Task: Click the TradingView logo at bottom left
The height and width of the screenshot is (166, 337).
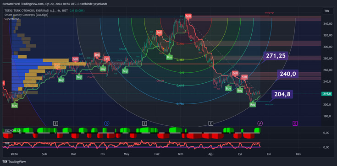Action: 14,162
